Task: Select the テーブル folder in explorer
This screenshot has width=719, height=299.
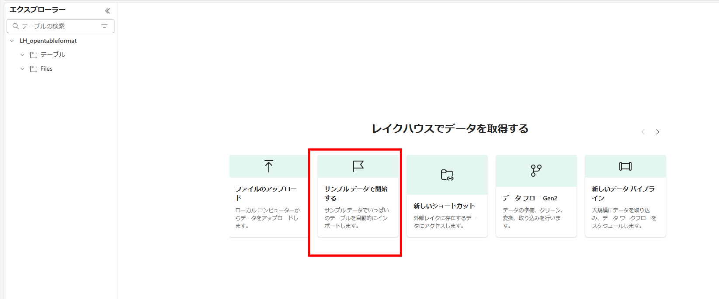Action: point(53,55)
